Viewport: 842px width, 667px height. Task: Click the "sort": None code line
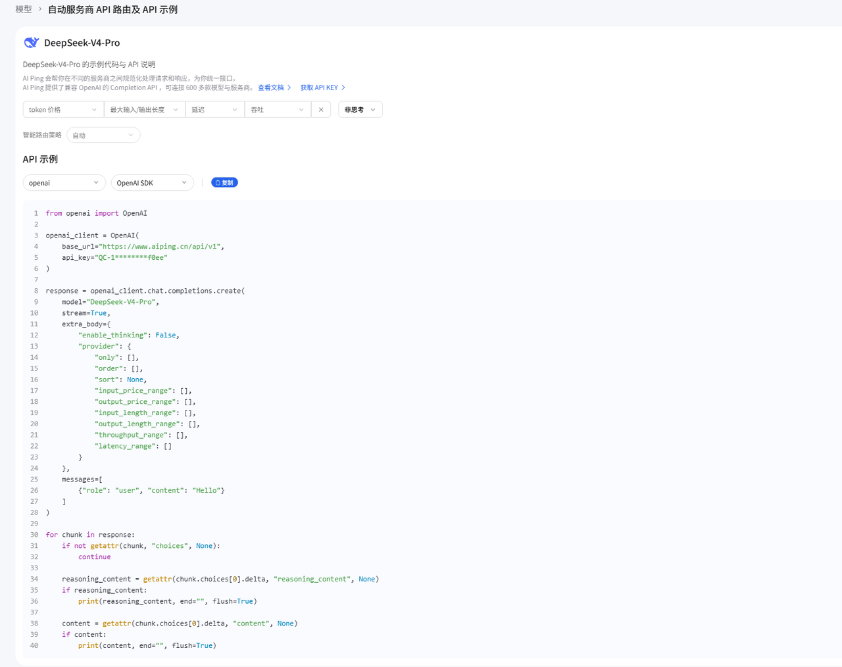click(121, 380)
